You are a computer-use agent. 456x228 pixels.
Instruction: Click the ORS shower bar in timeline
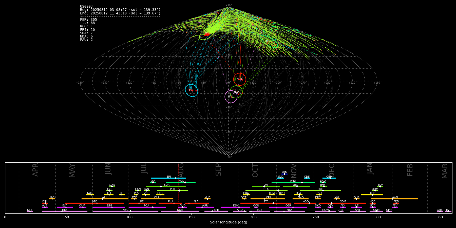click(307, 178)
